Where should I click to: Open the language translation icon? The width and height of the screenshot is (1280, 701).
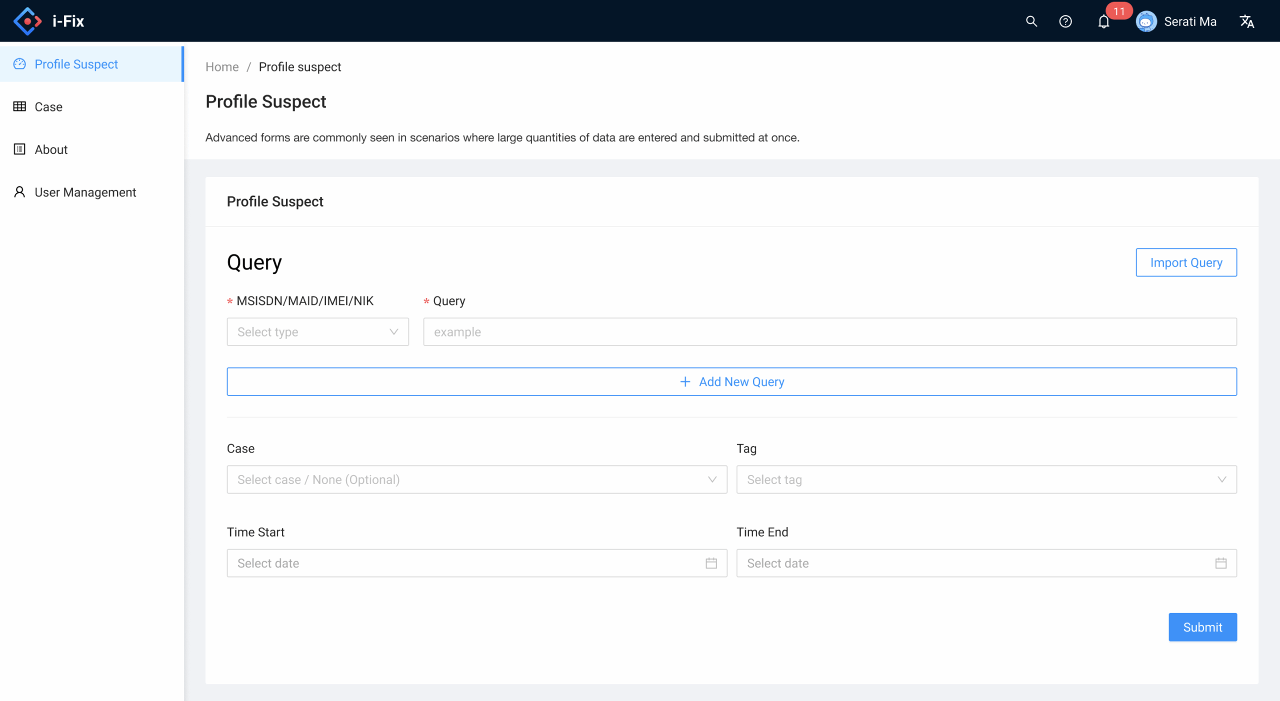click(x=1246, y=21)
